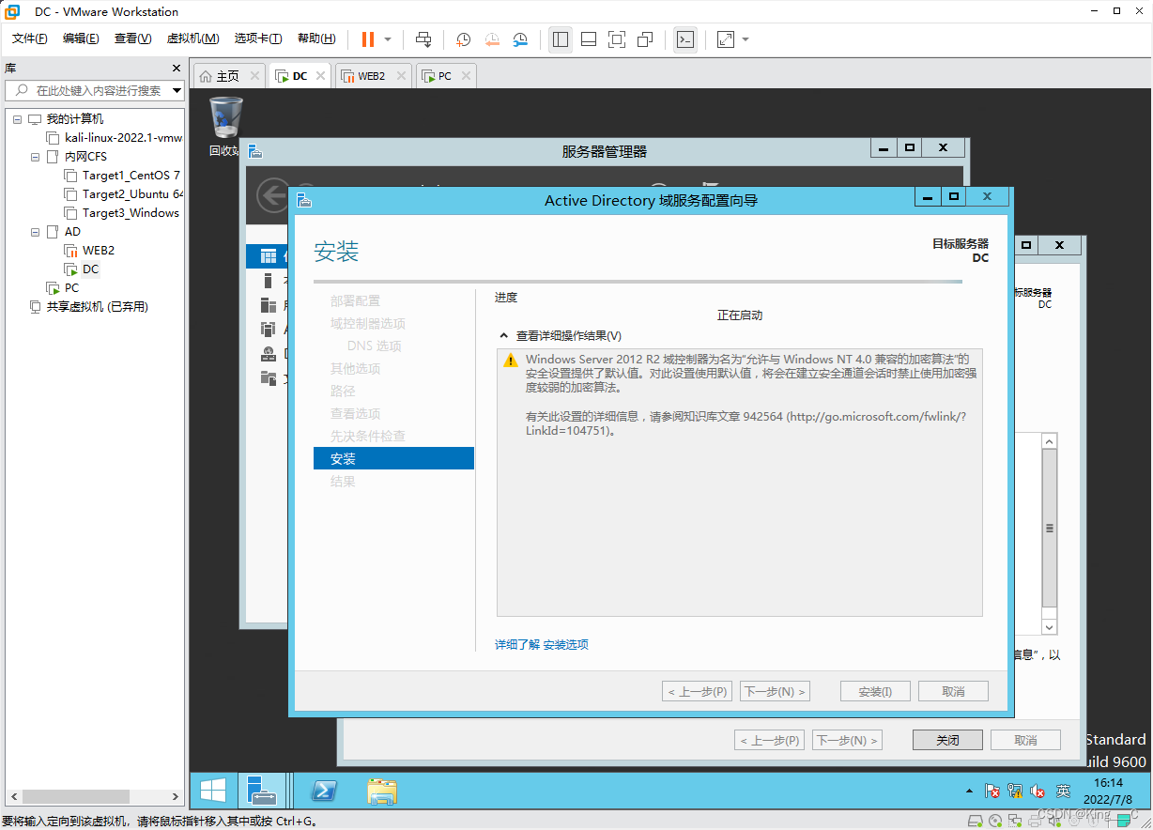Screen dimensions: 1153x830
Task: Click the dashboard icon in Server Manager sidebar
Action: (269, 255)
